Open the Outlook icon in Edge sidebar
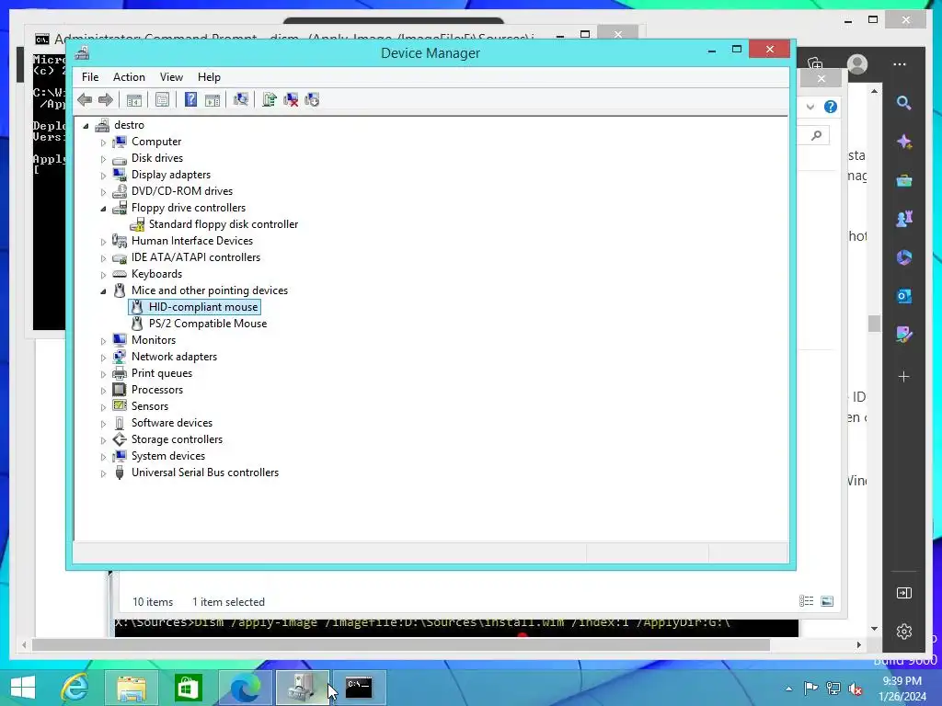This screenshot has height=706, width=942. tap(903, 295)
